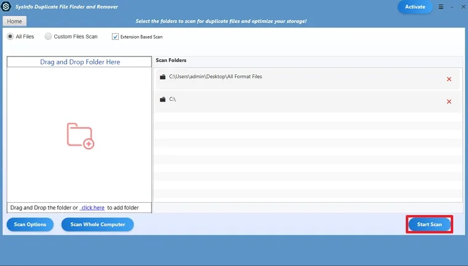Open the Home tab
This screenshot has width=468, height=266.
pos(14,21)
